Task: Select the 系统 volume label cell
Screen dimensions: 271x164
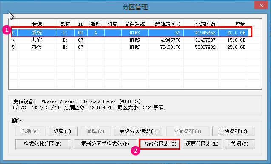Action: (x=37, y=33)
